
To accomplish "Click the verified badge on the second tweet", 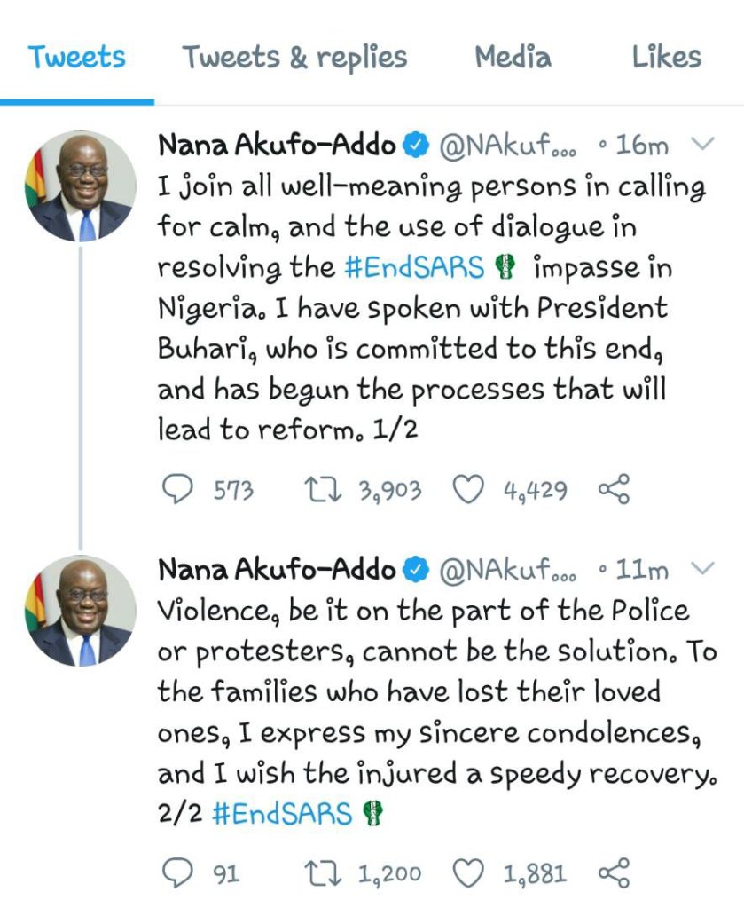I will click(x=417, y=569).
